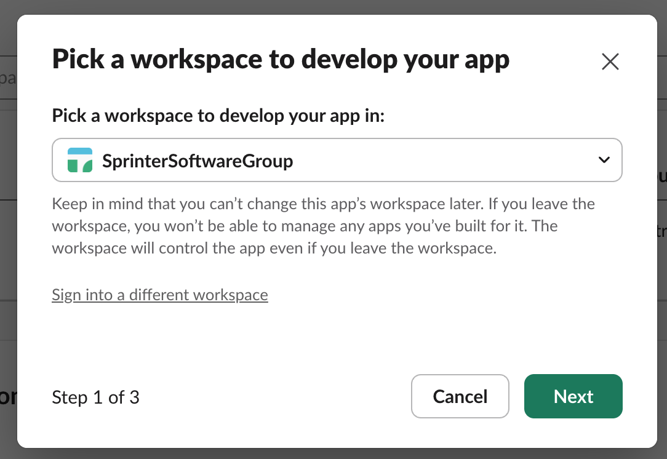Click the underlined workspace sign-in link
Image resolution: width=667 pixels, height=459 pixels.
(x=159, y=295)
